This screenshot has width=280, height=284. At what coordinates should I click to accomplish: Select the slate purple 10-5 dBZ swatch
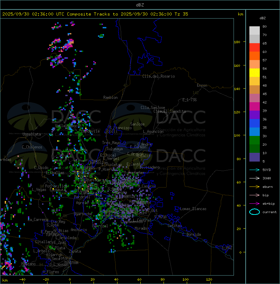(x=254, y=157)
